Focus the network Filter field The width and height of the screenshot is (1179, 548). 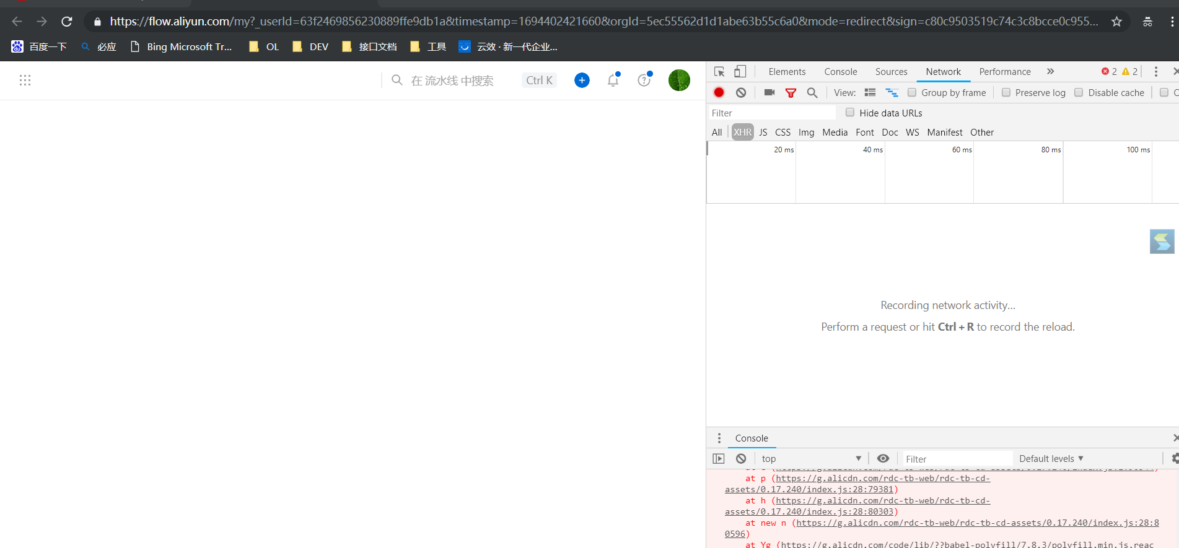click(772, 113)
